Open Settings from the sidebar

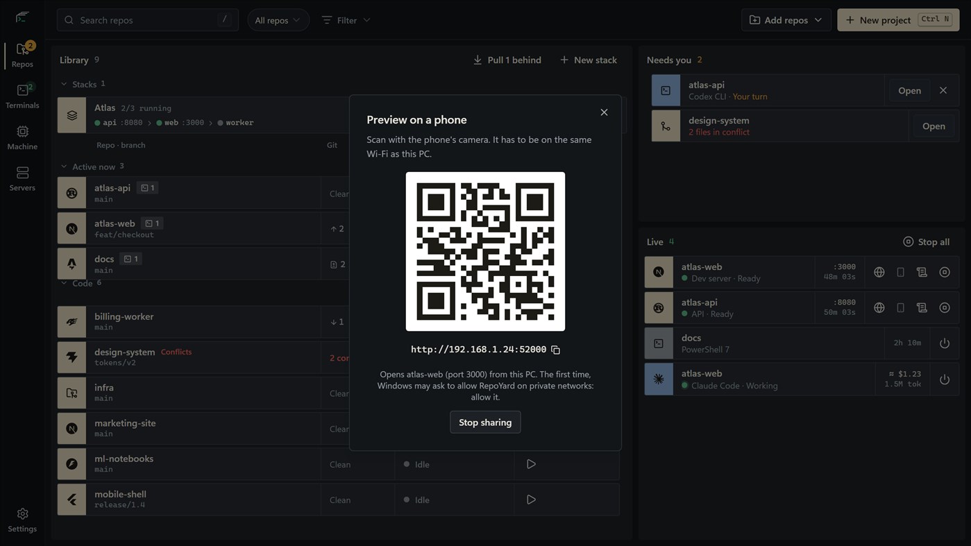point(22,520)
